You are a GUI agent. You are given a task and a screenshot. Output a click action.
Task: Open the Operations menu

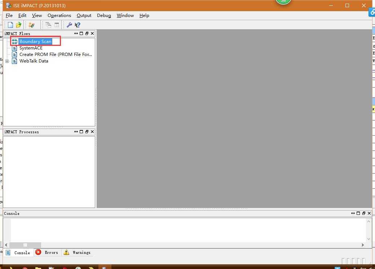point(59,16)
